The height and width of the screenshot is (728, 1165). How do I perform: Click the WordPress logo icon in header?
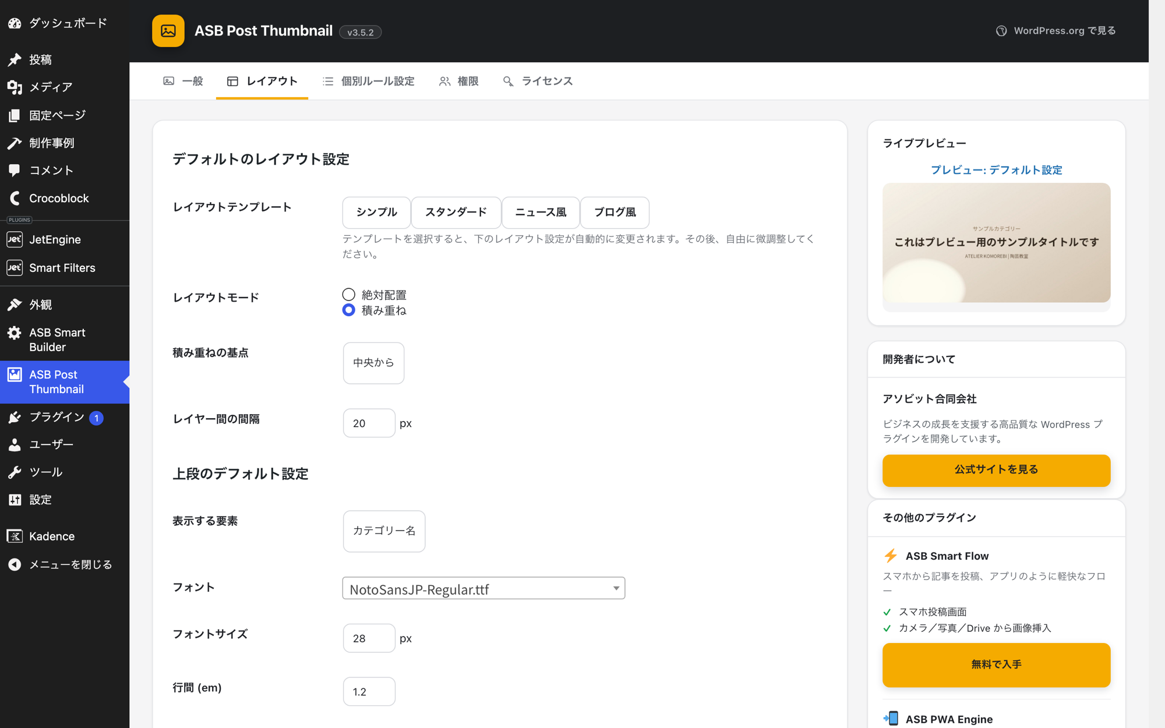coord(1001,31)
